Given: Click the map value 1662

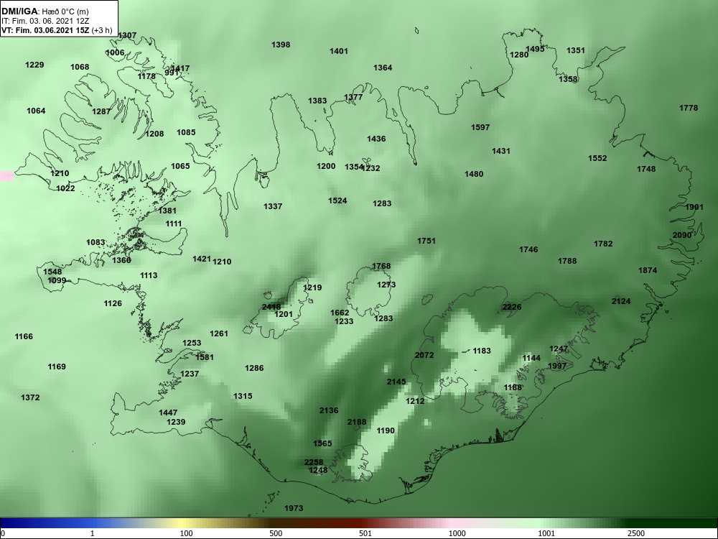Looking at the screenshot, I should point(340,313).
